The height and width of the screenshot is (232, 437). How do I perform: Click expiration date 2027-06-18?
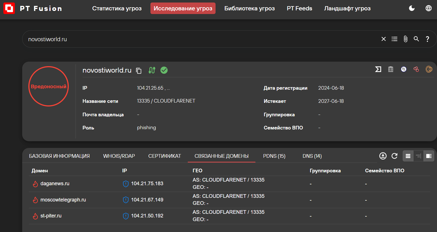[331, 101]
